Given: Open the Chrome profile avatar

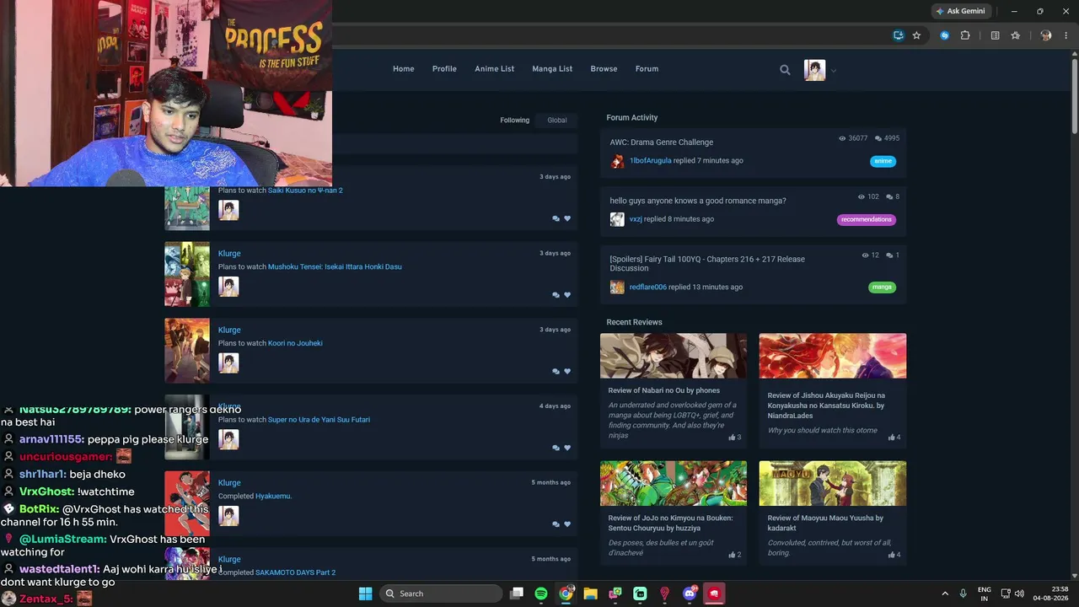Looking at the screenshot, I should tap(1046, 35).
